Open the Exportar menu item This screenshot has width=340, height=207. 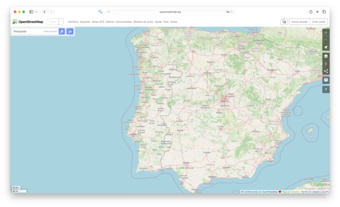(x=85, y=22)
